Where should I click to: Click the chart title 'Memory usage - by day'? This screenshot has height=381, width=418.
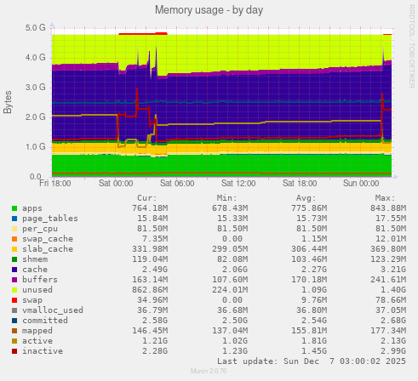tap(209, 10)
